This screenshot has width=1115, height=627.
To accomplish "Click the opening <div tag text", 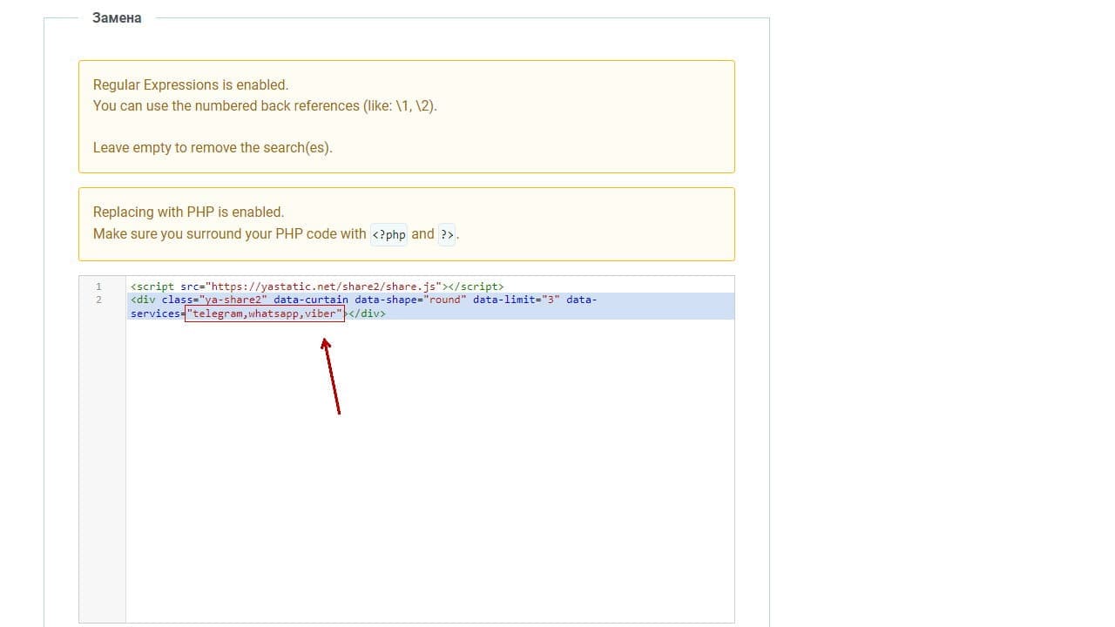I will coord(143,300).
